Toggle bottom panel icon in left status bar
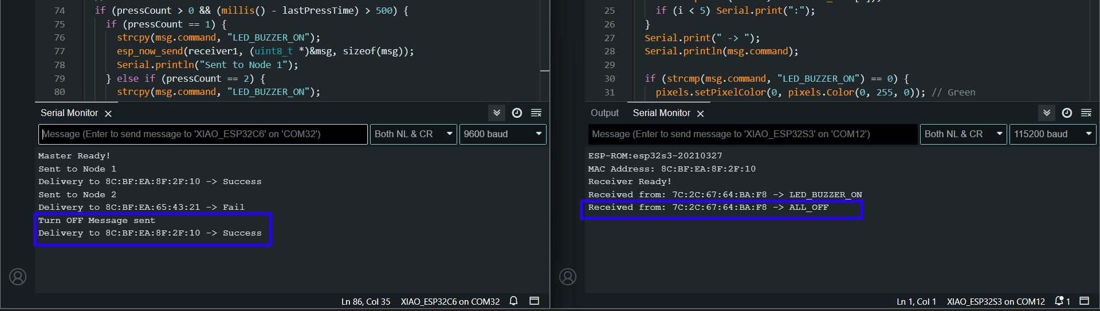The width and height of the screenshot is (1100, 311). (x=535, y=301)
